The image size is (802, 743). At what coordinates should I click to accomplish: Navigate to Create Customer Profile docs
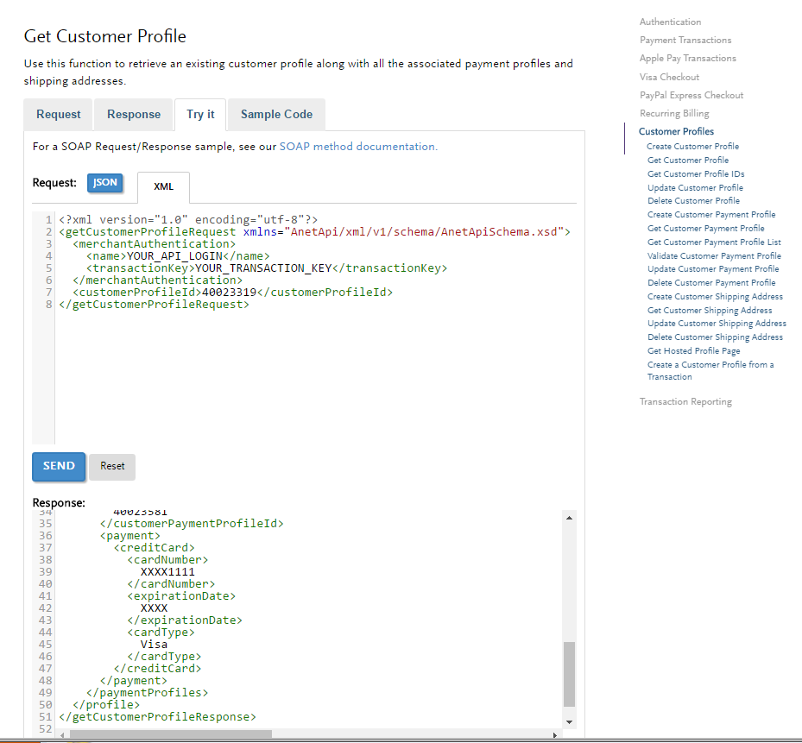pos(694,146)
